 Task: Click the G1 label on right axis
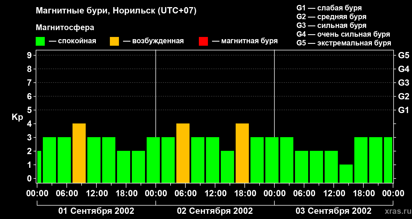click(403, 110)
